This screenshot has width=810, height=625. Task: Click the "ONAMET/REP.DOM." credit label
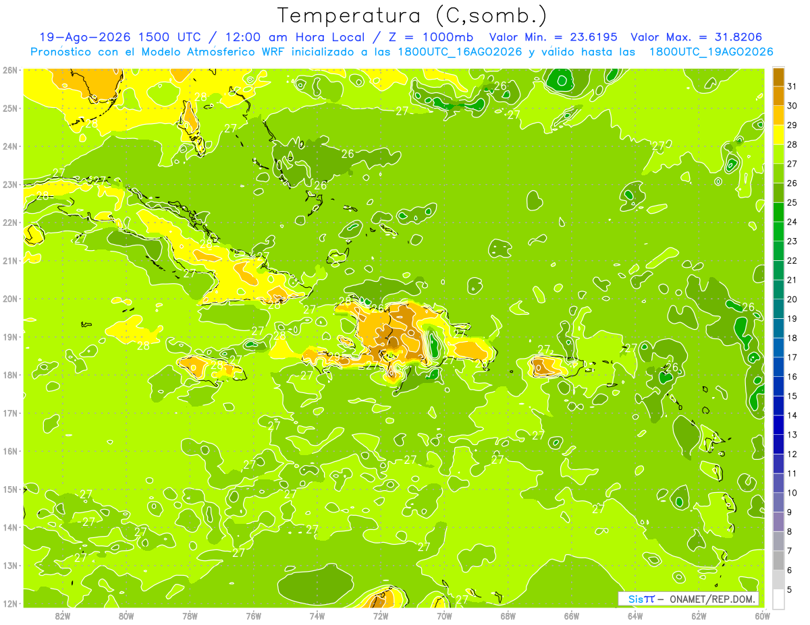pos(712,599)
